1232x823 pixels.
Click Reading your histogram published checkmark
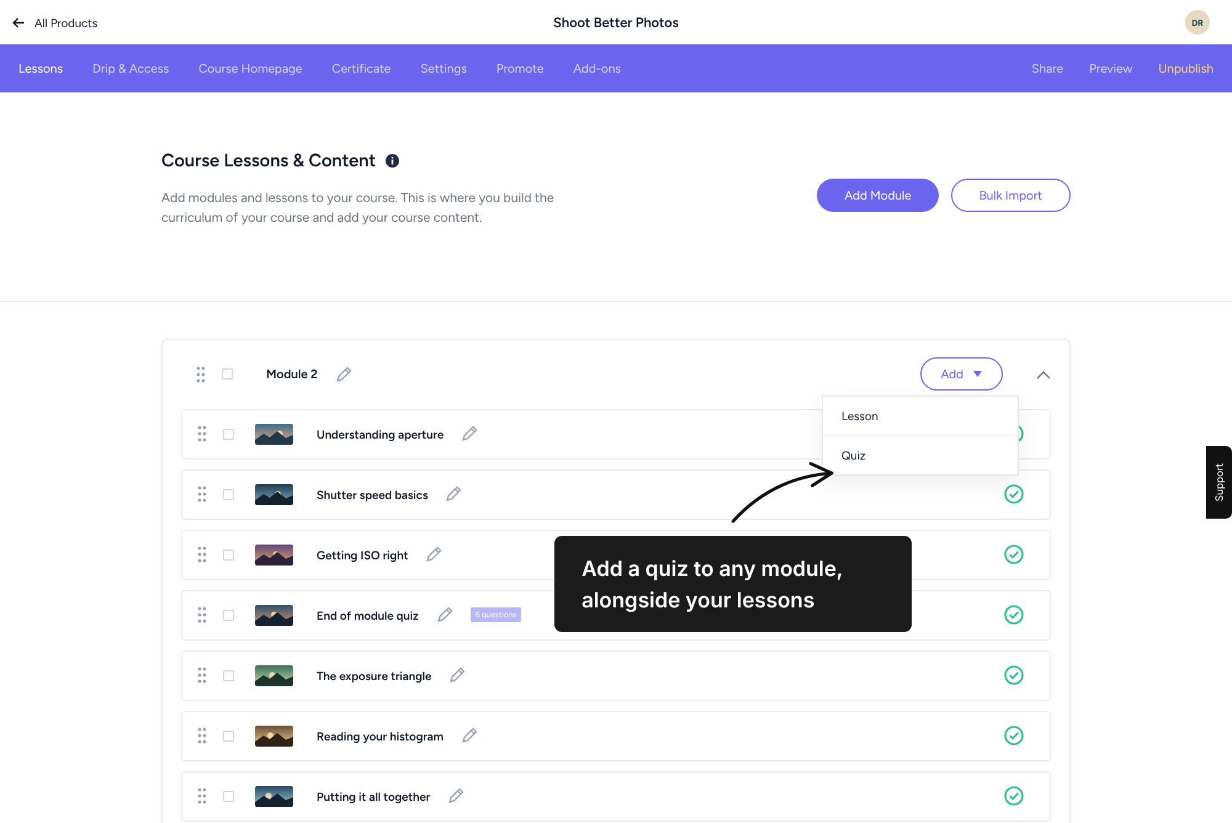tap(1014, 736)
